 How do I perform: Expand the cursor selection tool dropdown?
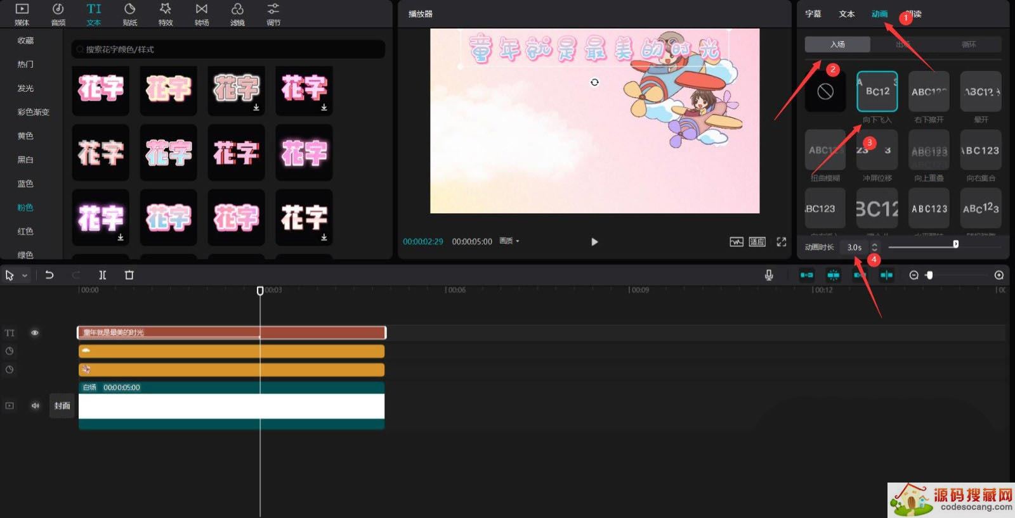click(x=25, y=275)
